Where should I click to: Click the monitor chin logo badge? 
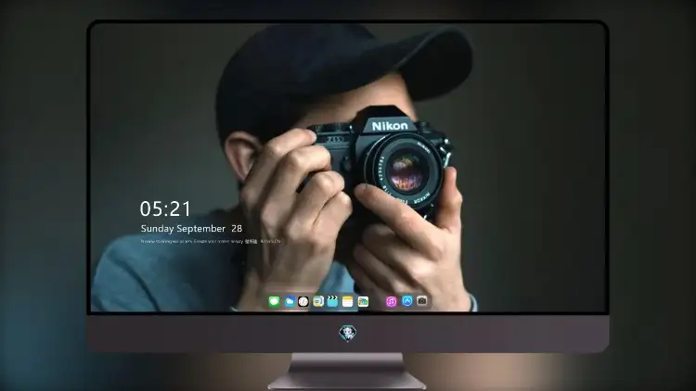click(x=348, y=333)
